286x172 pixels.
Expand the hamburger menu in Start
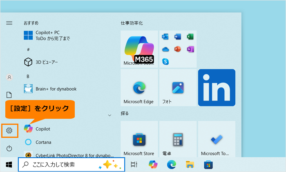point(9,23)
